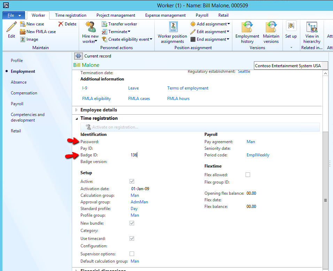
Task: Open View in hierarchy
Action: [x=312, y=27]
